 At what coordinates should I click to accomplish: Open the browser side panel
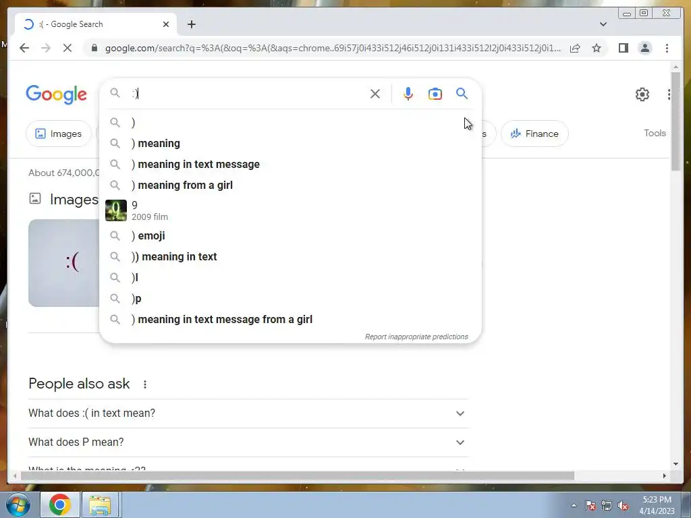tap(623, 48)
